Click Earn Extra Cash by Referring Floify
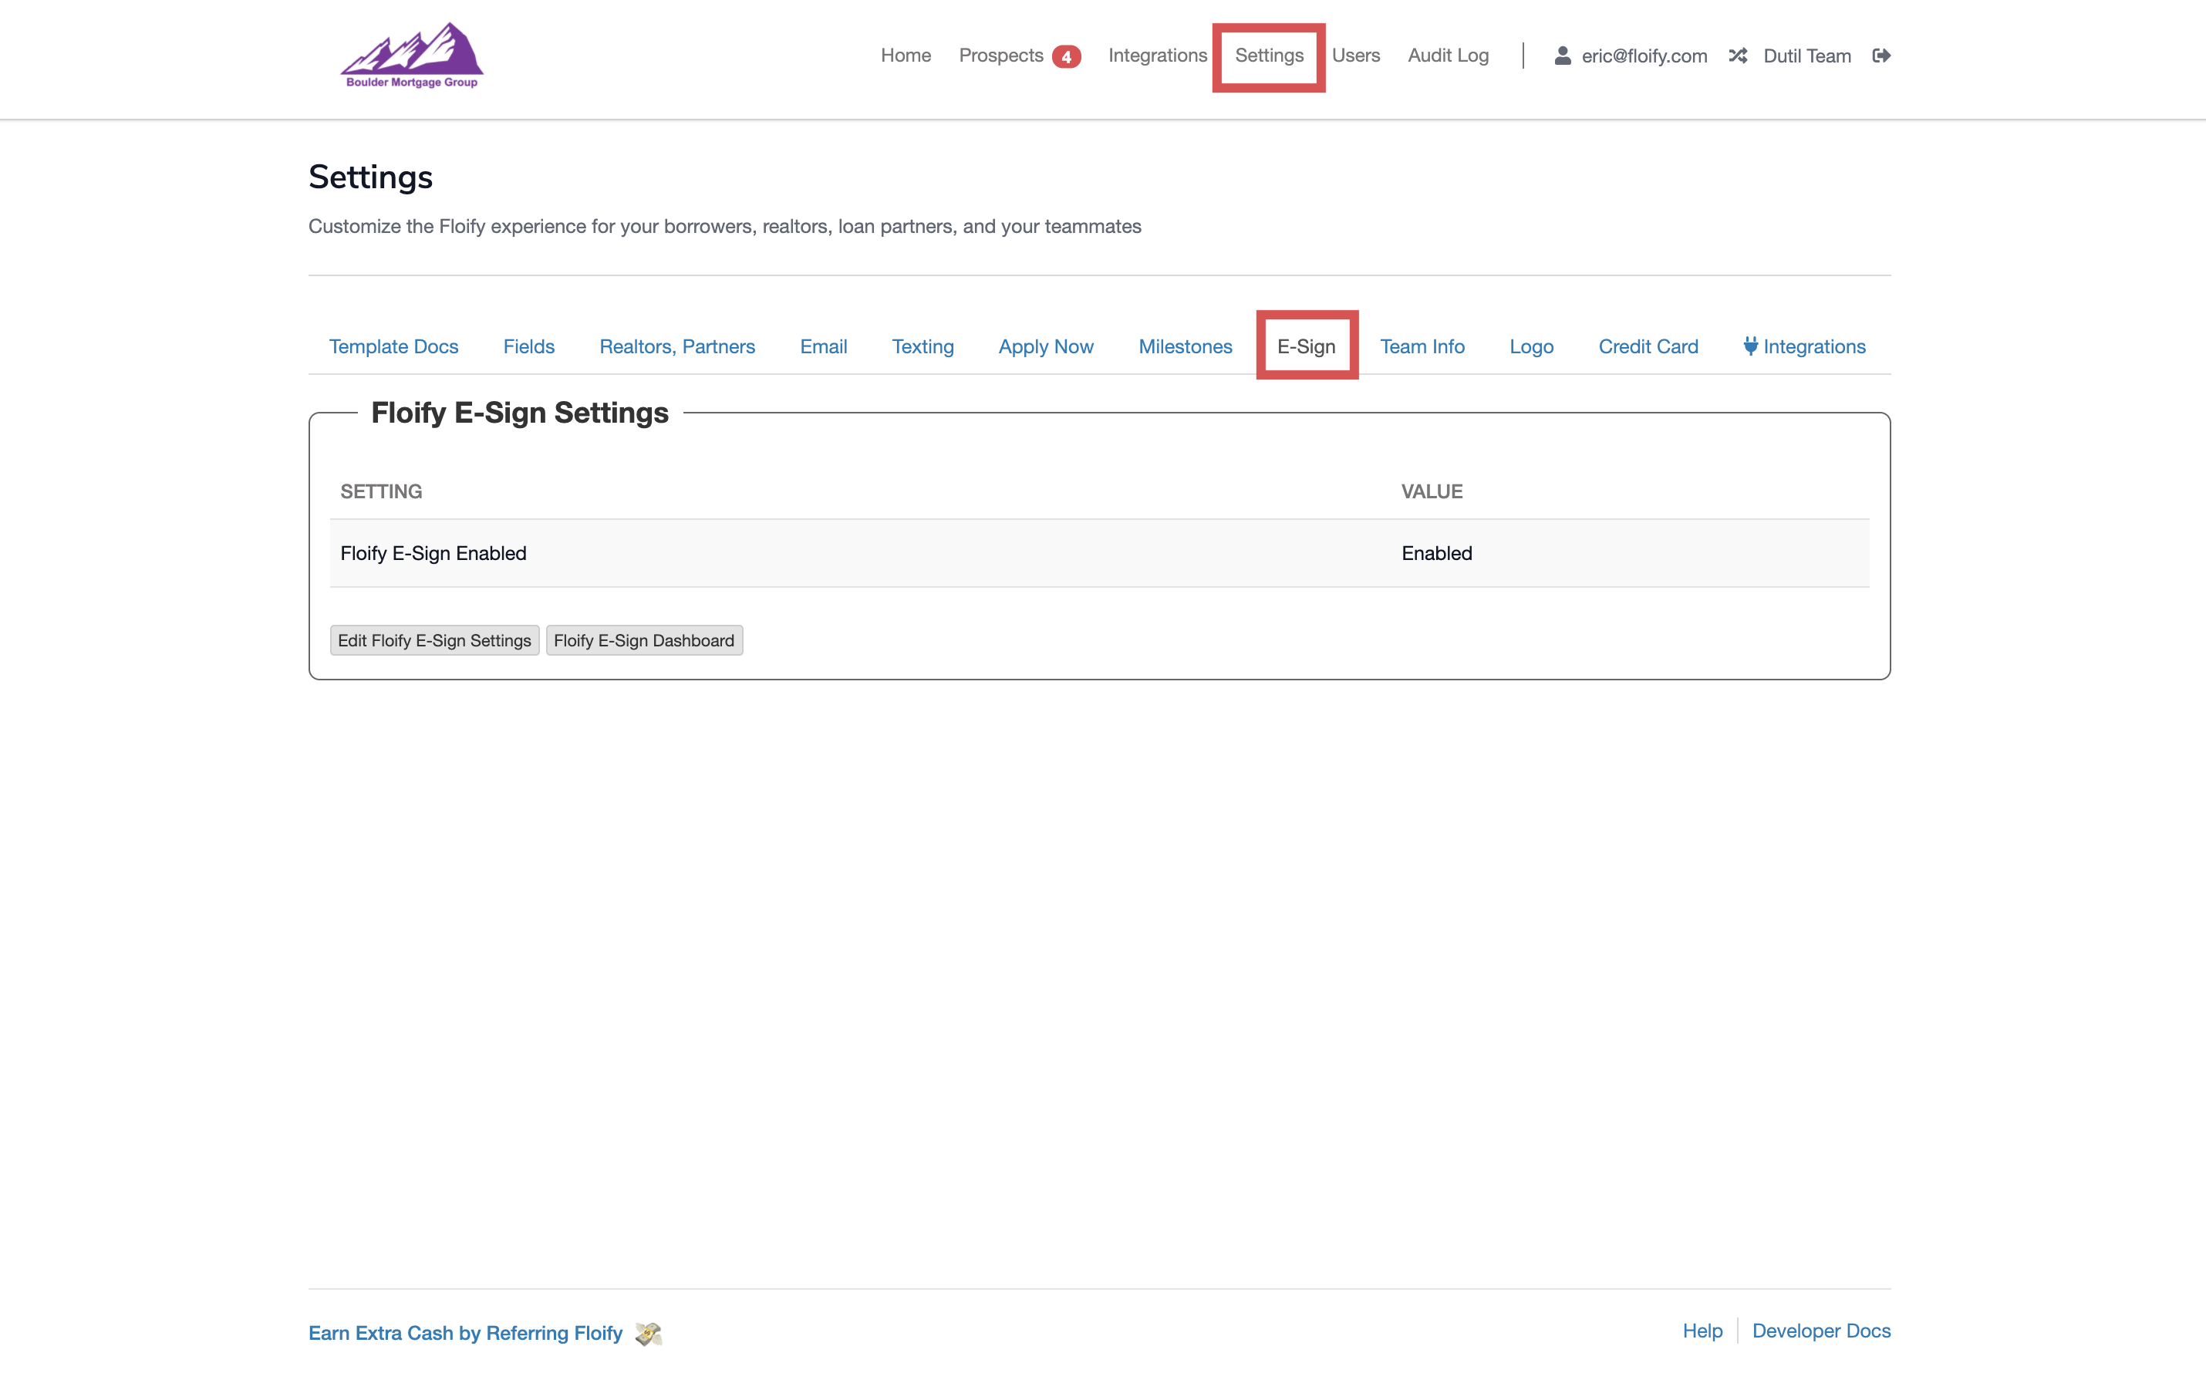The image size is (2206, 1373). (466, 1333)
